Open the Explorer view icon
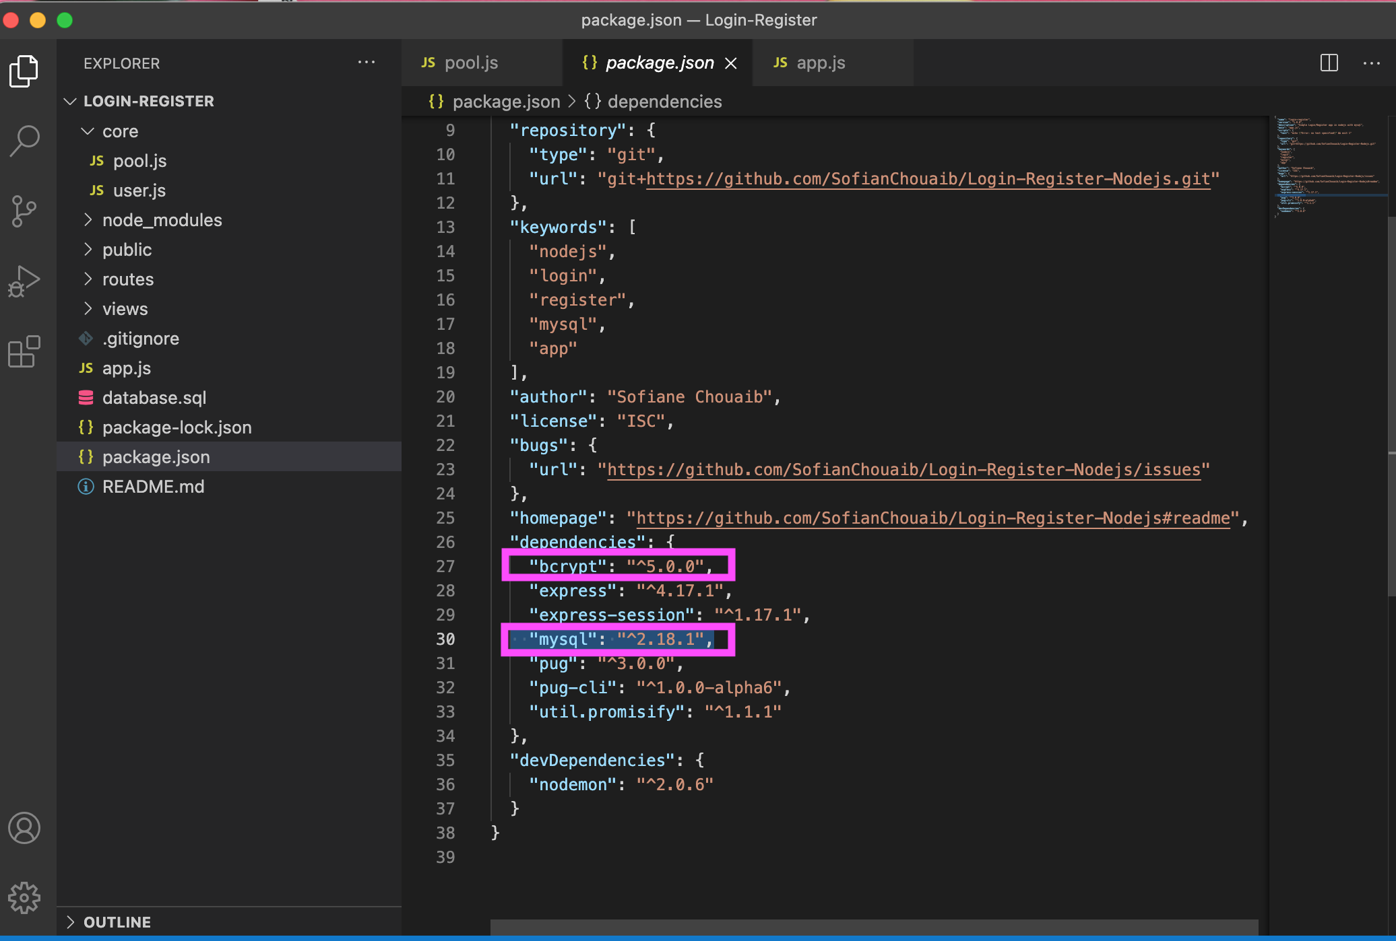This screenshot has width=1396, height=941. (x=24, y=71)
